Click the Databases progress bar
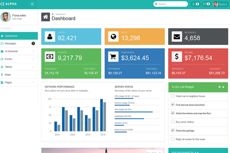The height and width of the screenshot is (153, 230). pos(138,119)
